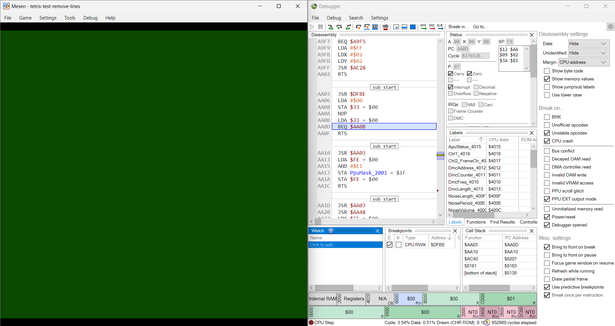Click the BEQ $AA0B disassembly line
The image size is (615, 326).
pyautogui.click(x=384, y=127)
